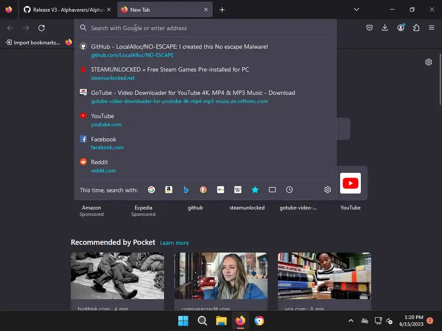Open bigthink.com Pocket story thumbnail
The width and height of the screenshot is (442, 331).
117,276
